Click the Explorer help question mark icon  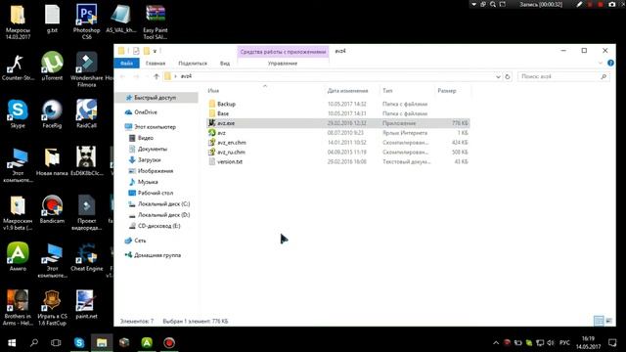coord(610,63)
